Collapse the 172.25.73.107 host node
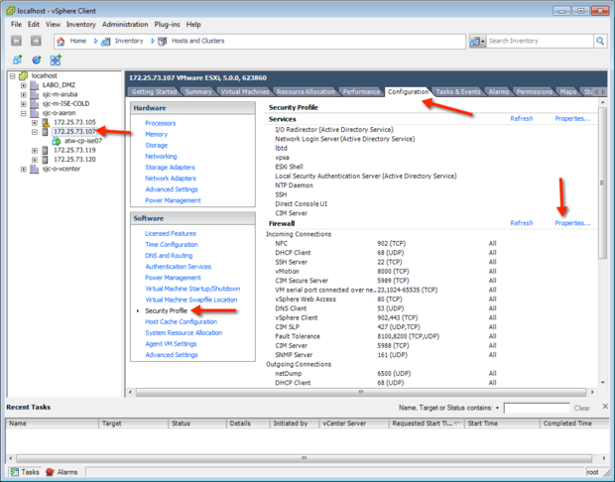 (35, 132)
